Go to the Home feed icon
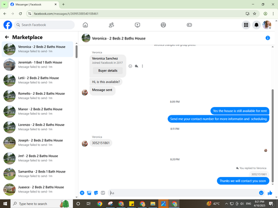Screen dimensions: 278x208 coord(85,25)
